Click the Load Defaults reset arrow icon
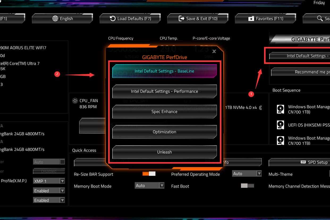The image size is (330, 220). [113, 18]
